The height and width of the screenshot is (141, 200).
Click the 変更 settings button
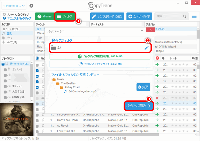pos(143,87)
